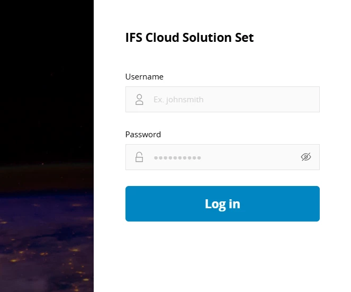Image resolution: width=351 pixels, height=292 pixels.
Task: Click empty space right of username placeholder
Action: tap(259, 100)
